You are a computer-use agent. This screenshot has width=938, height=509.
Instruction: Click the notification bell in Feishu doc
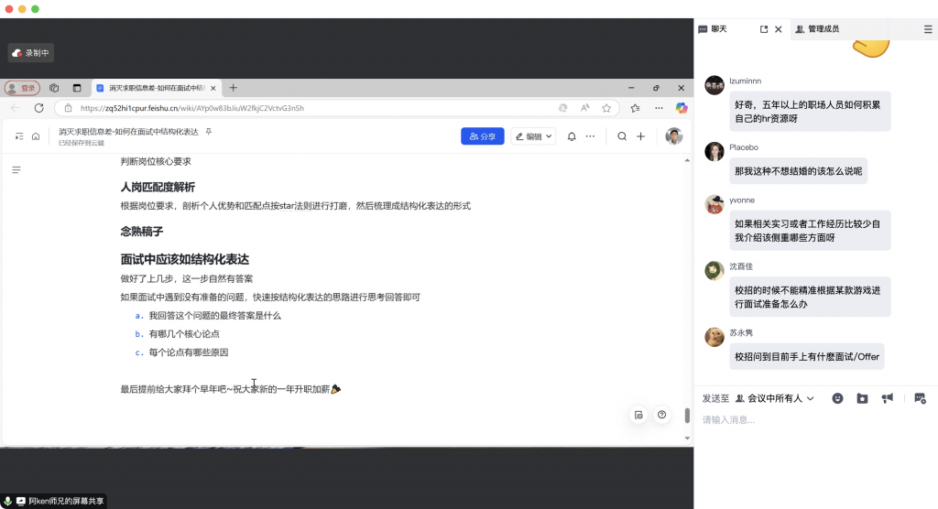pyautogui.click(x=572, y=136)
